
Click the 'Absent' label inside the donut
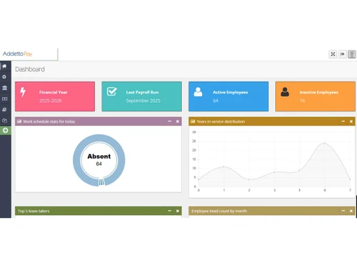[x=99, y=156]
